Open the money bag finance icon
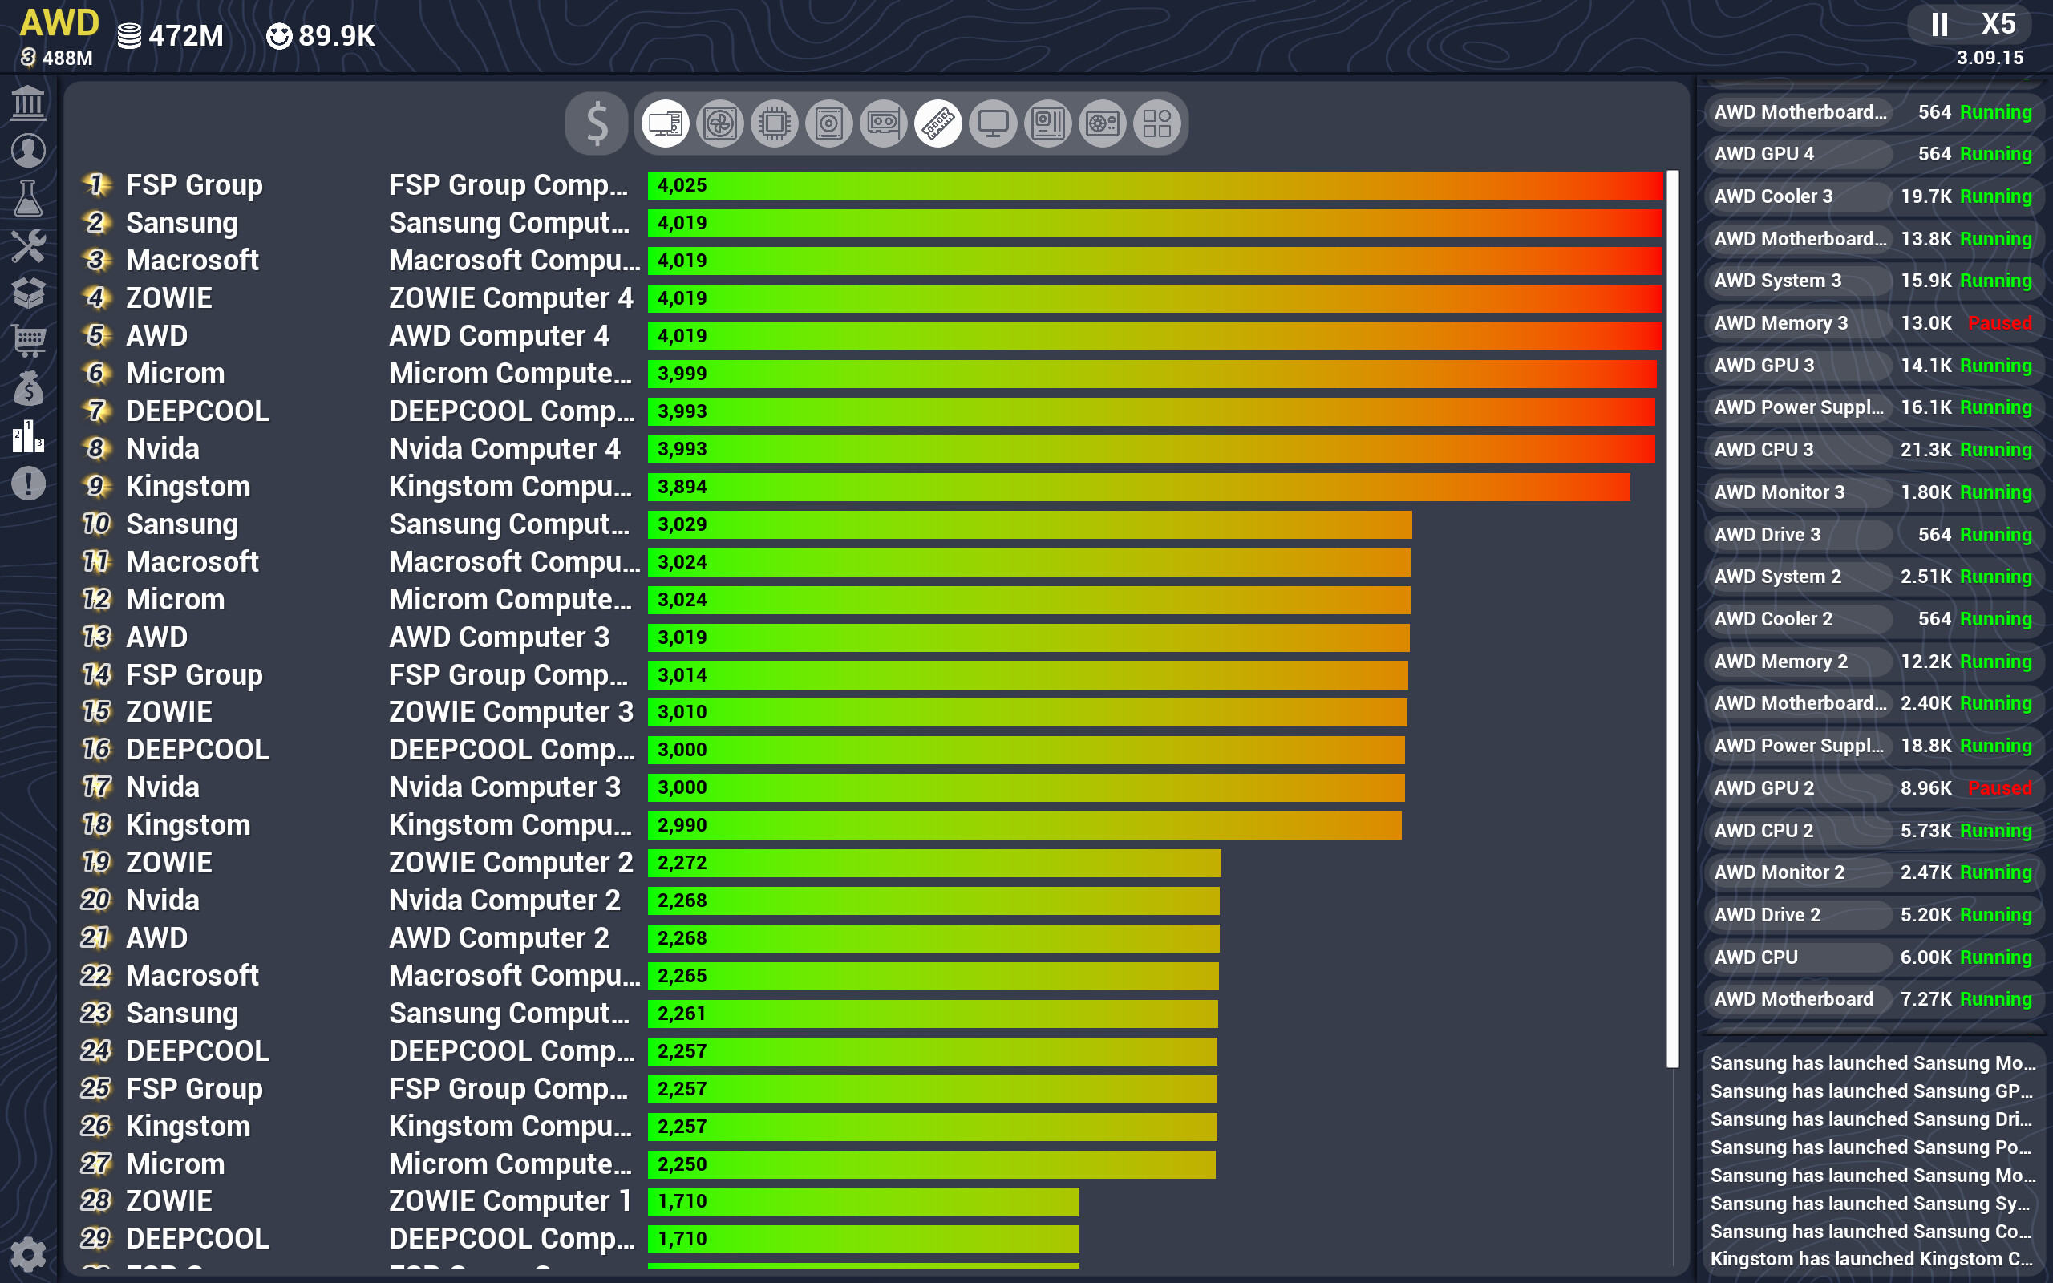The height and width of the screenshot is (1283, 2053). [x=28, y=390]
